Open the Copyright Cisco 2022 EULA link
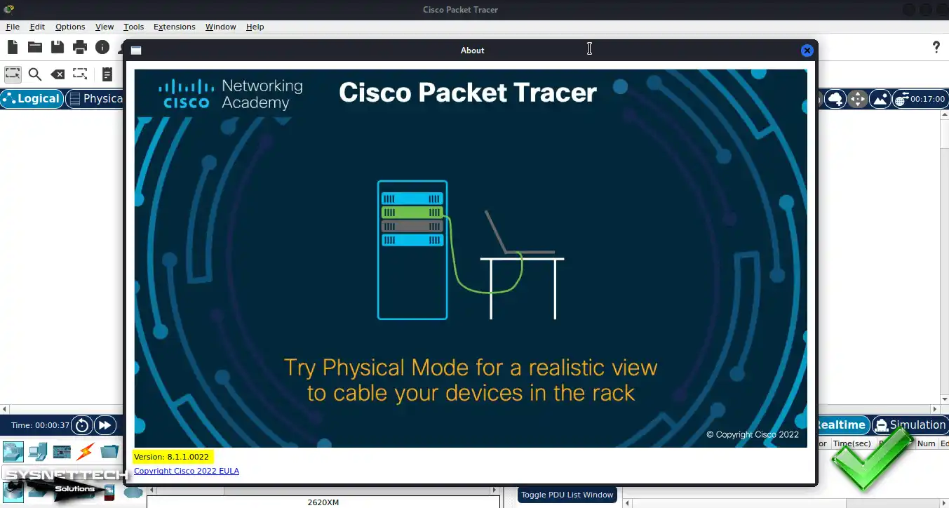This screenshot has width=949, height=508. (x=187, y=471)
